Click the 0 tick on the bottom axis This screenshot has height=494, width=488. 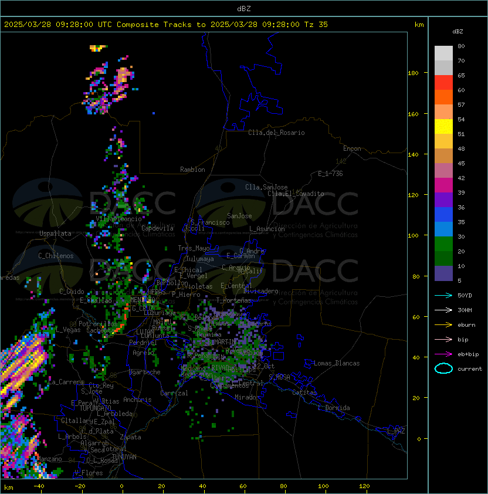pos(121,486)
